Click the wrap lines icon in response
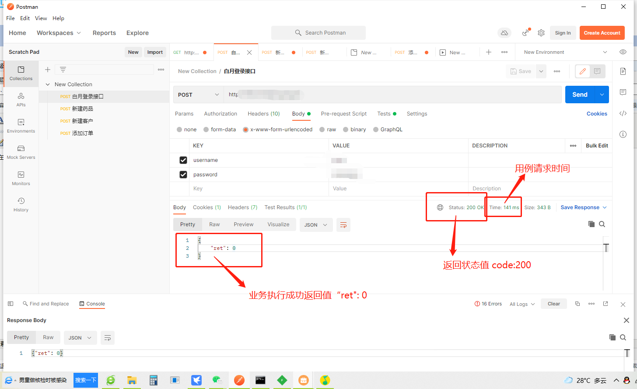The width and height of the screenshot is (637, 389). tap(343, 225)
